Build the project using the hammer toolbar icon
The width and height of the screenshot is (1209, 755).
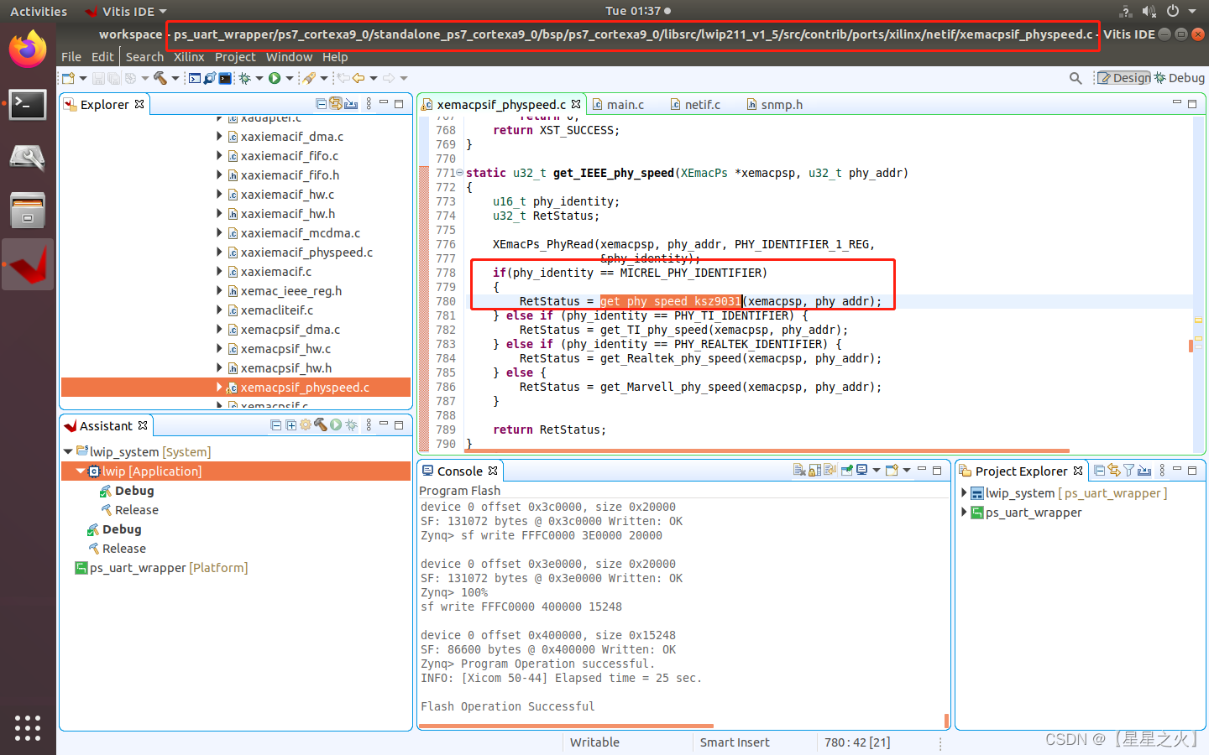coord(159,78)
